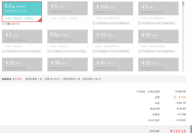This screenshot has height=133, width=192.
Task: Select the ¥20 满30 coupon
Action: [22, 65]
